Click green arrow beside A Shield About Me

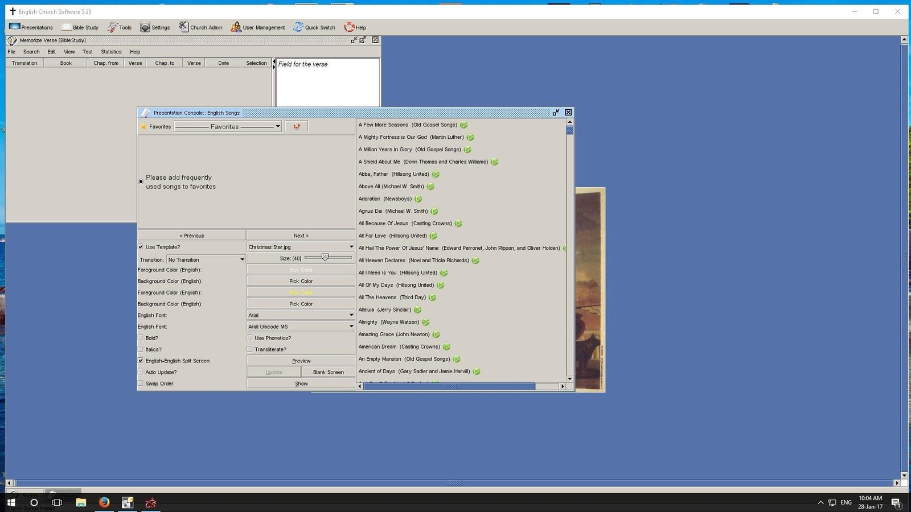[x=494, y=162]
